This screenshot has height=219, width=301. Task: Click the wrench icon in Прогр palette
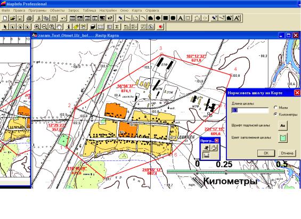tap(214, 148)
